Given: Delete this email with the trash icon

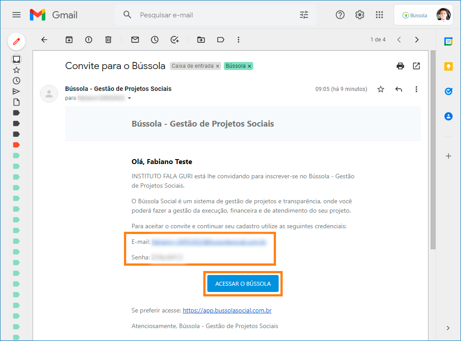Looking at the screenshot, I should pyautogui.click(x=108, y=40).
